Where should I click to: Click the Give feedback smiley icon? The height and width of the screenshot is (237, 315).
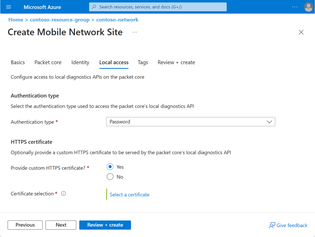click(x=272, y=225)
